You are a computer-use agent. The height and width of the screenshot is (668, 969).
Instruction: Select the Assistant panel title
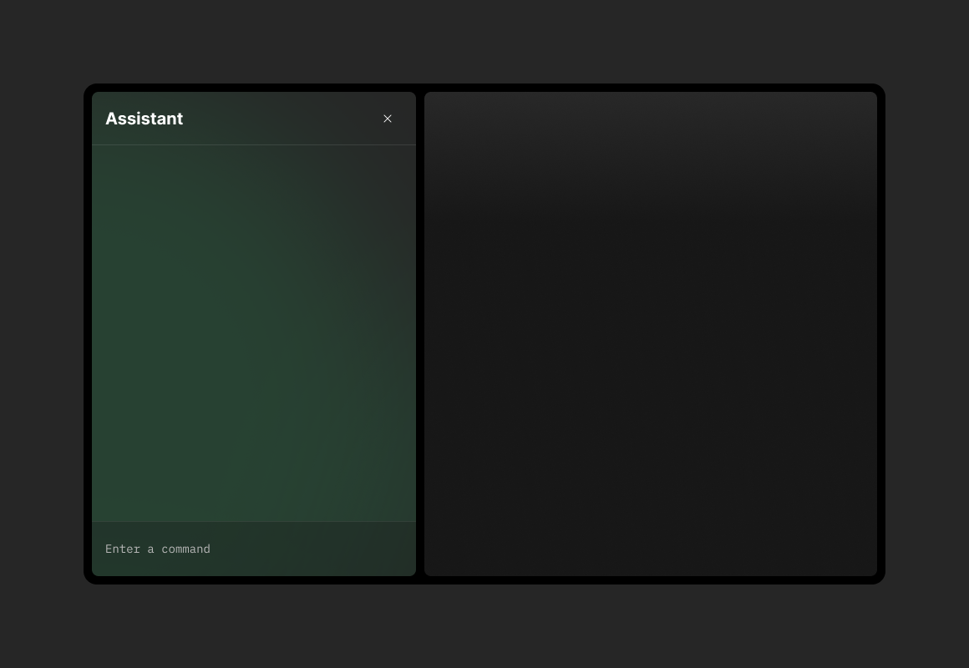[x=144, y=119]
